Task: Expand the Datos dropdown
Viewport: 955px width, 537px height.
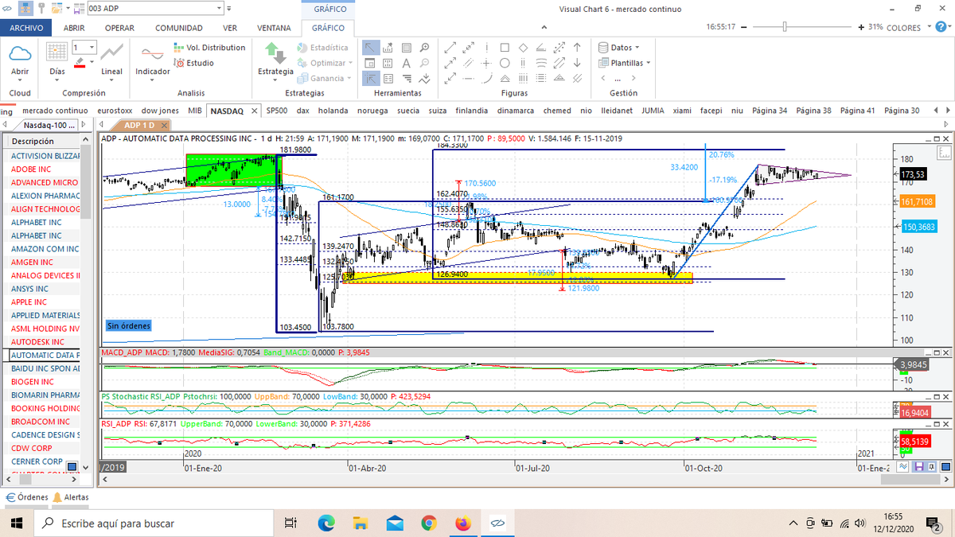Action: pos(637,48)
